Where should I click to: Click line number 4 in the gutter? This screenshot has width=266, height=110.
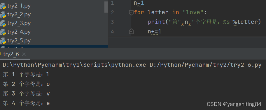coord(113,32)
